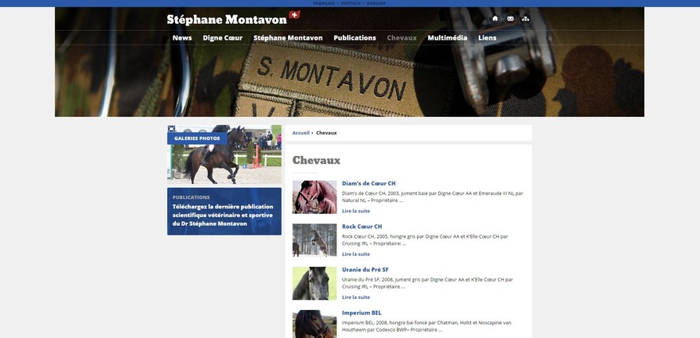Open the News menu item
The width and height of the screenshot is (700, 338).
(182, 38)
